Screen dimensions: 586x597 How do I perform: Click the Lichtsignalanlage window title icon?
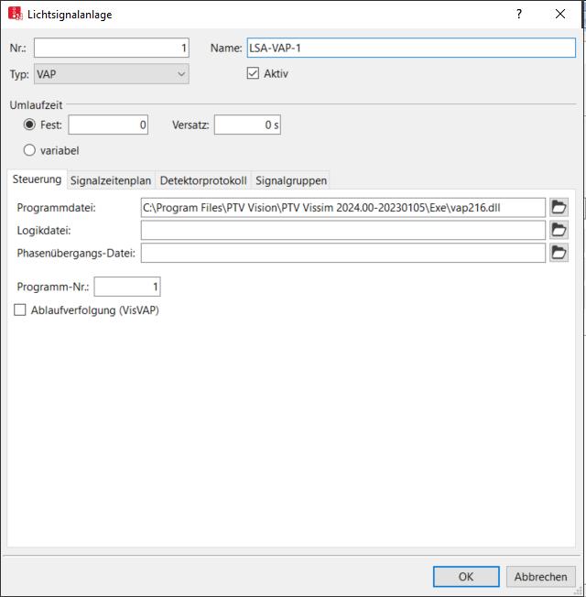[x=15, y=15]
